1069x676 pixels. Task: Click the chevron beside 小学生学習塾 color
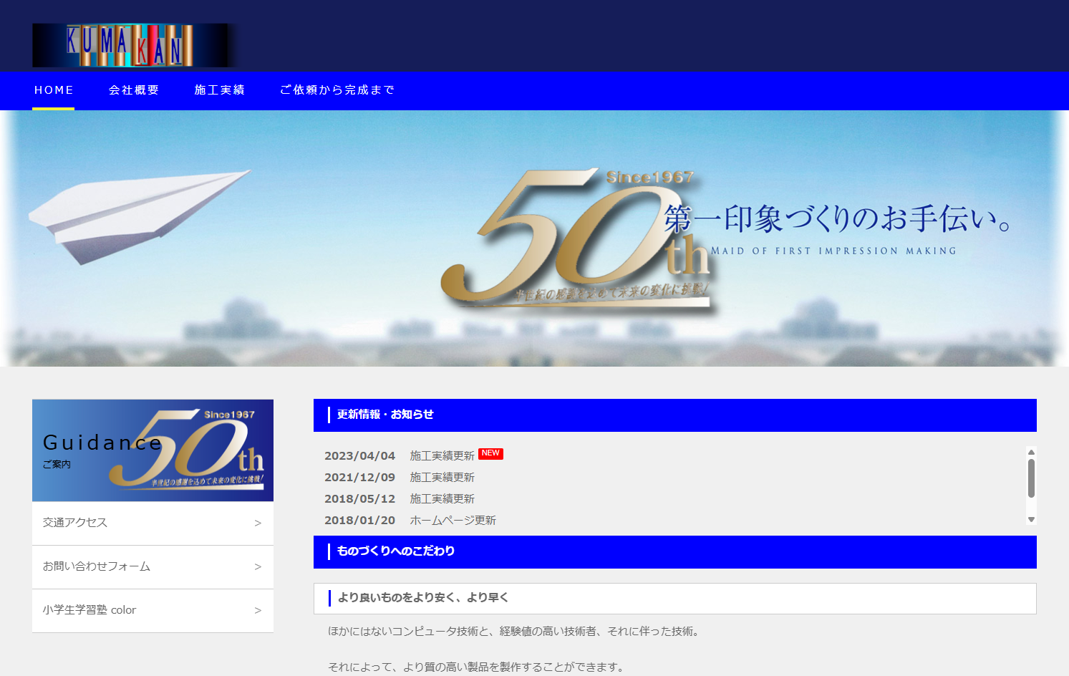[x=258, y=611]
